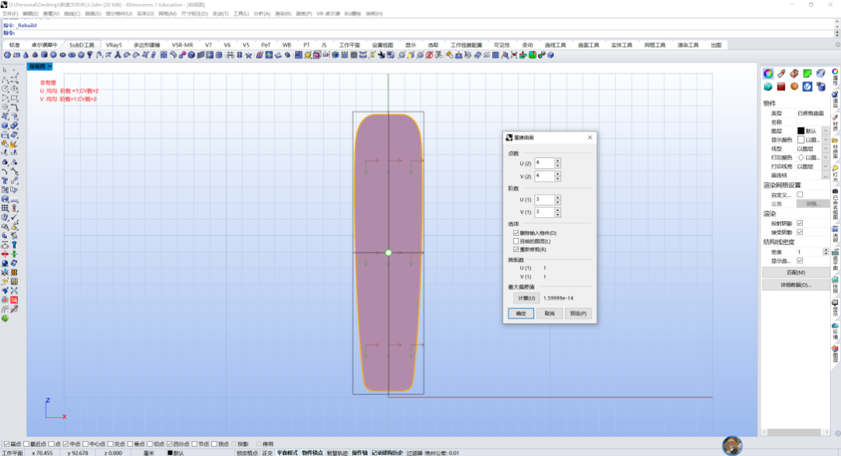Screen dimensions: 841x456
Task: Click the blue checkmark shield icon in properties
Action: [808, 87]
